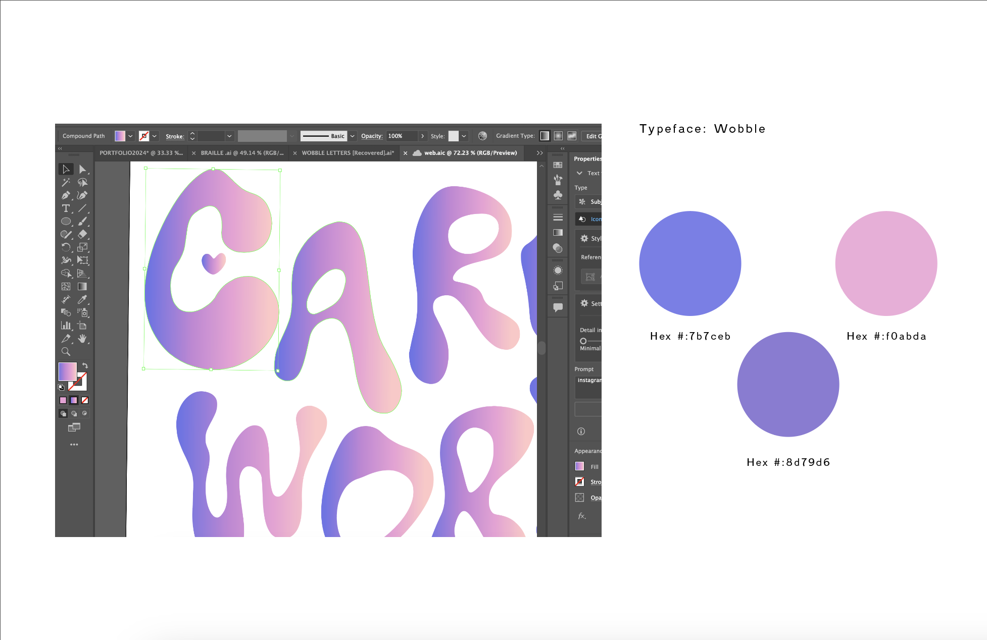Set gradient type to Linear

pyautogui.click(x=545, y=136)
